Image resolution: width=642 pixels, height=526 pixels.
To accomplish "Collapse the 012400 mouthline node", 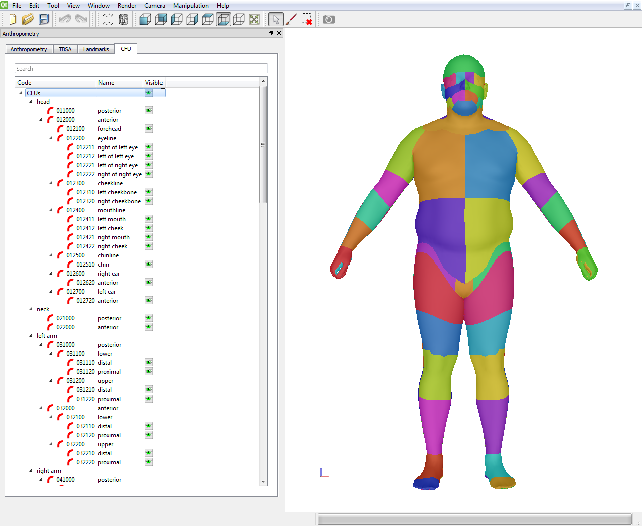I will pos(51,210).
